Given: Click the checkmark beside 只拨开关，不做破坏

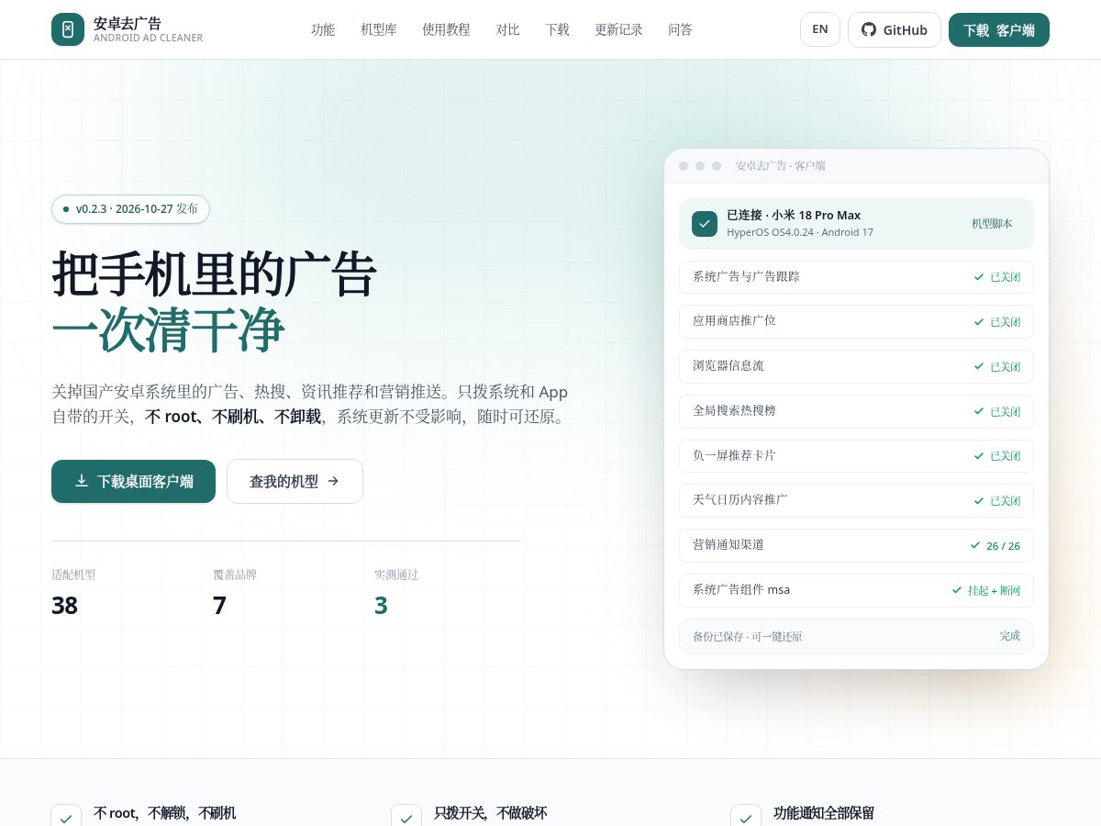Looking at the screenshot, I should [406, 819].
